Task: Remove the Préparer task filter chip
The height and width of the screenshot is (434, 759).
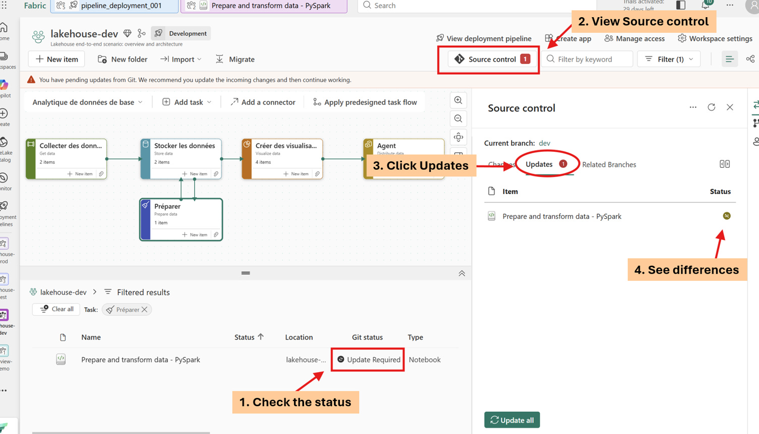Action: coord(145,309)
